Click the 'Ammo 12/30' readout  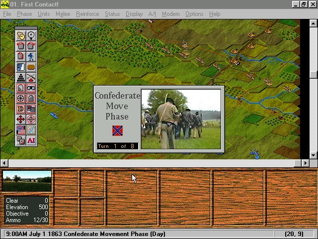pos(27,220)
